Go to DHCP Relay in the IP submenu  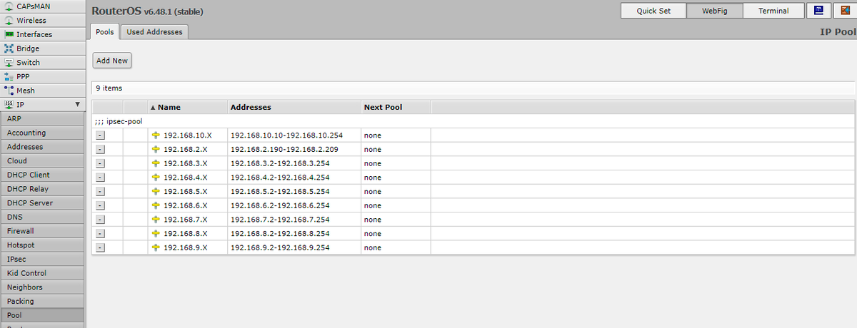pos(42,189)
